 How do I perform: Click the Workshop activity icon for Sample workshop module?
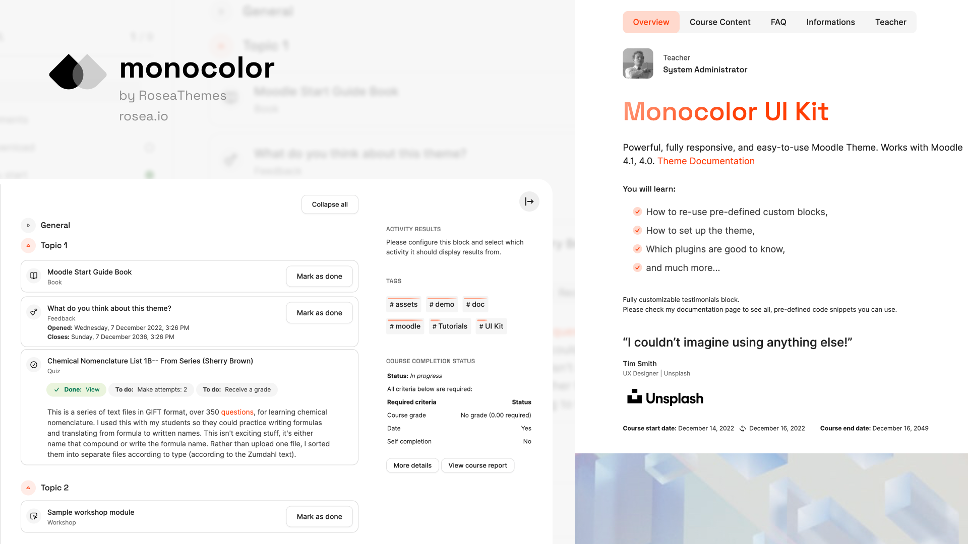coord(34,516)
